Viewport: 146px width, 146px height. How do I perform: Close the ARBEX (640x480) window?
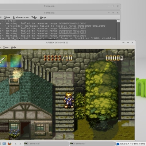coord(132,43)
